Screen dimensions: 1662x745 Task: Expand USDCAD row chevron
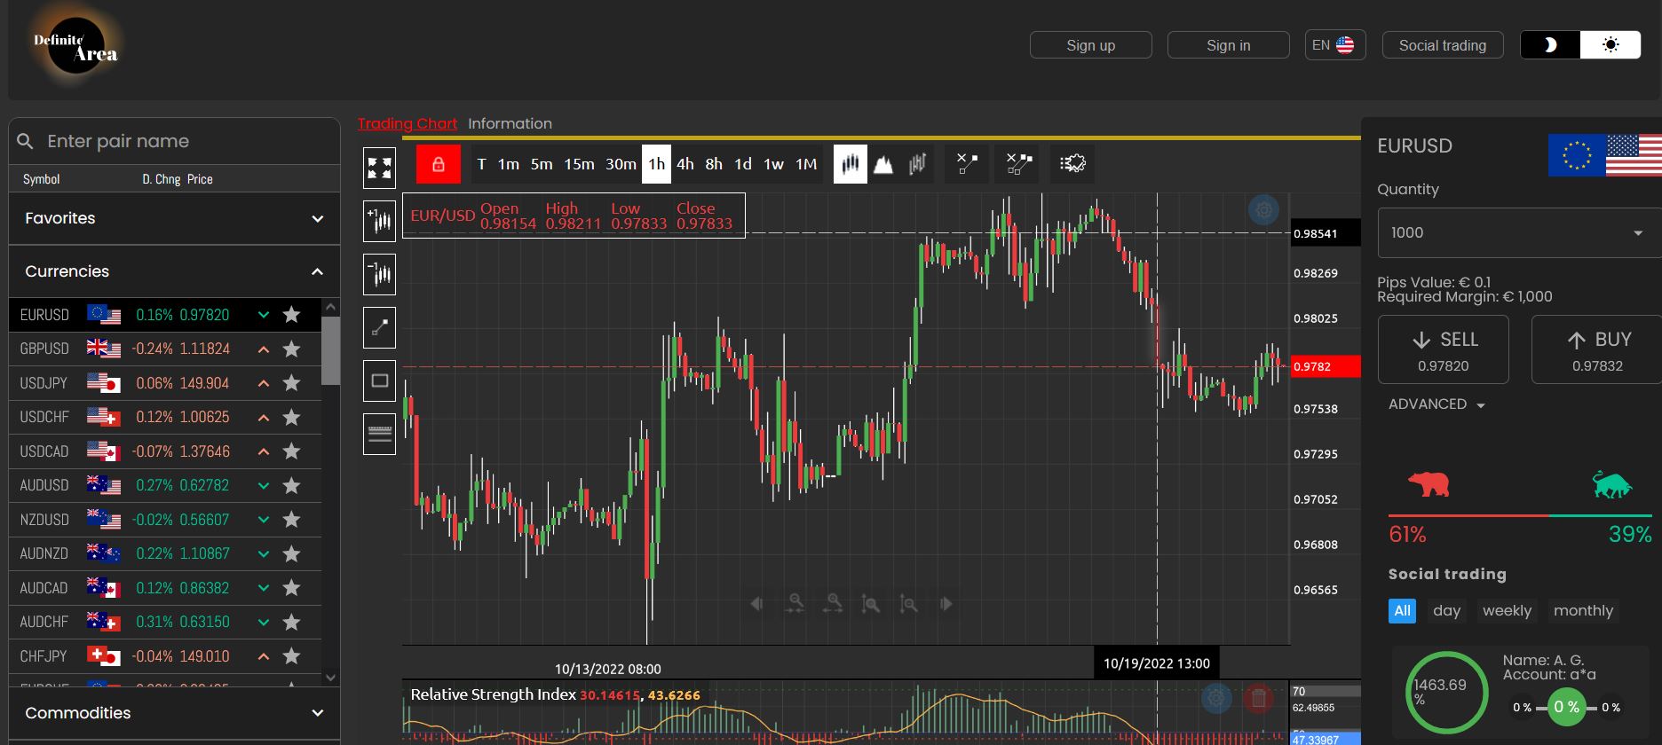[264, 451]
